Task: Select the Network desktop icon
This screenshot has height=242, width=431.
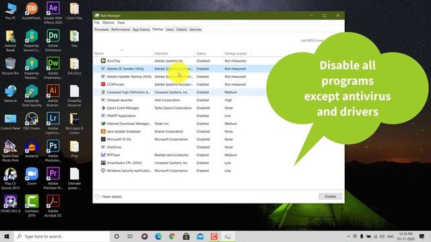Action: pos(10,93)
